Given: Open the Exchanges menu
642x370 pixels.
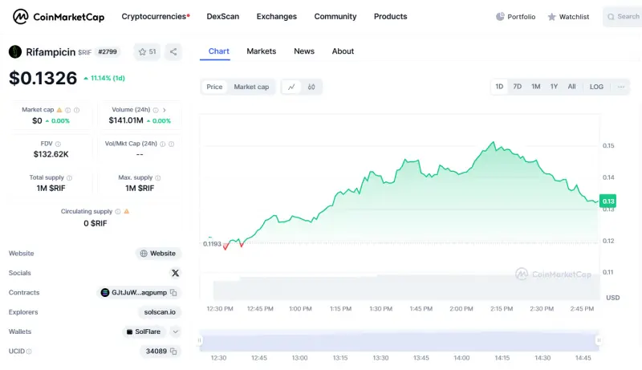Looking at the screenshot, I should (276, 16).
